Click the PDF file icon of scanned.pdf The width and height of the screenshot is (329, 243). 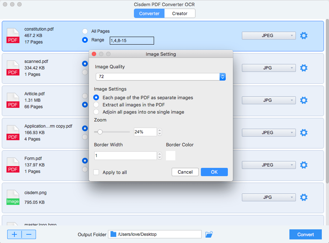[13, 68]
